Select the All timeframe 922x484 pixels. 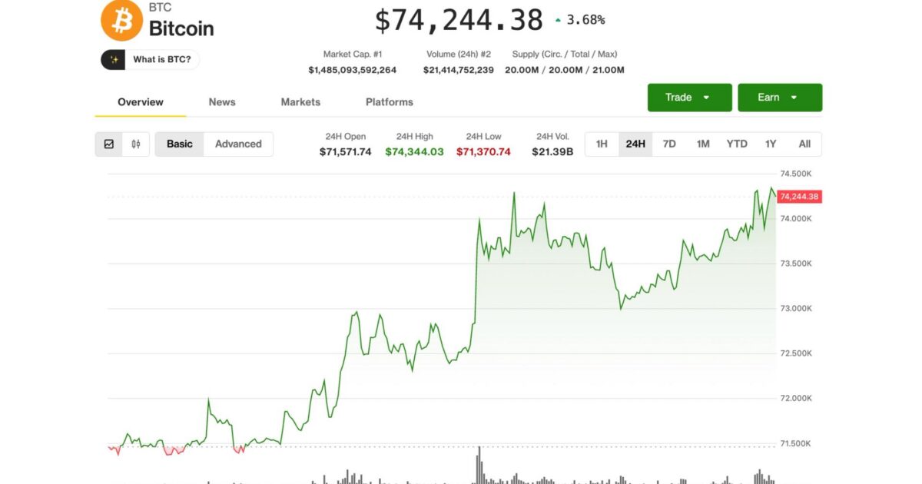(804, 144)
